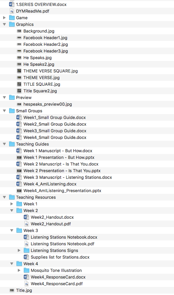Click the image icon for Title.jpg
The width and height of the screenshot is (174, 295).
click(x=12, y=290)
